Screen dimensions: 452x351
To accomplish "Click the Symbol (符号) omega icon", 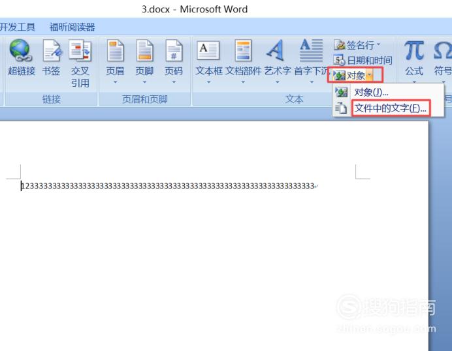I will point(442,50).
